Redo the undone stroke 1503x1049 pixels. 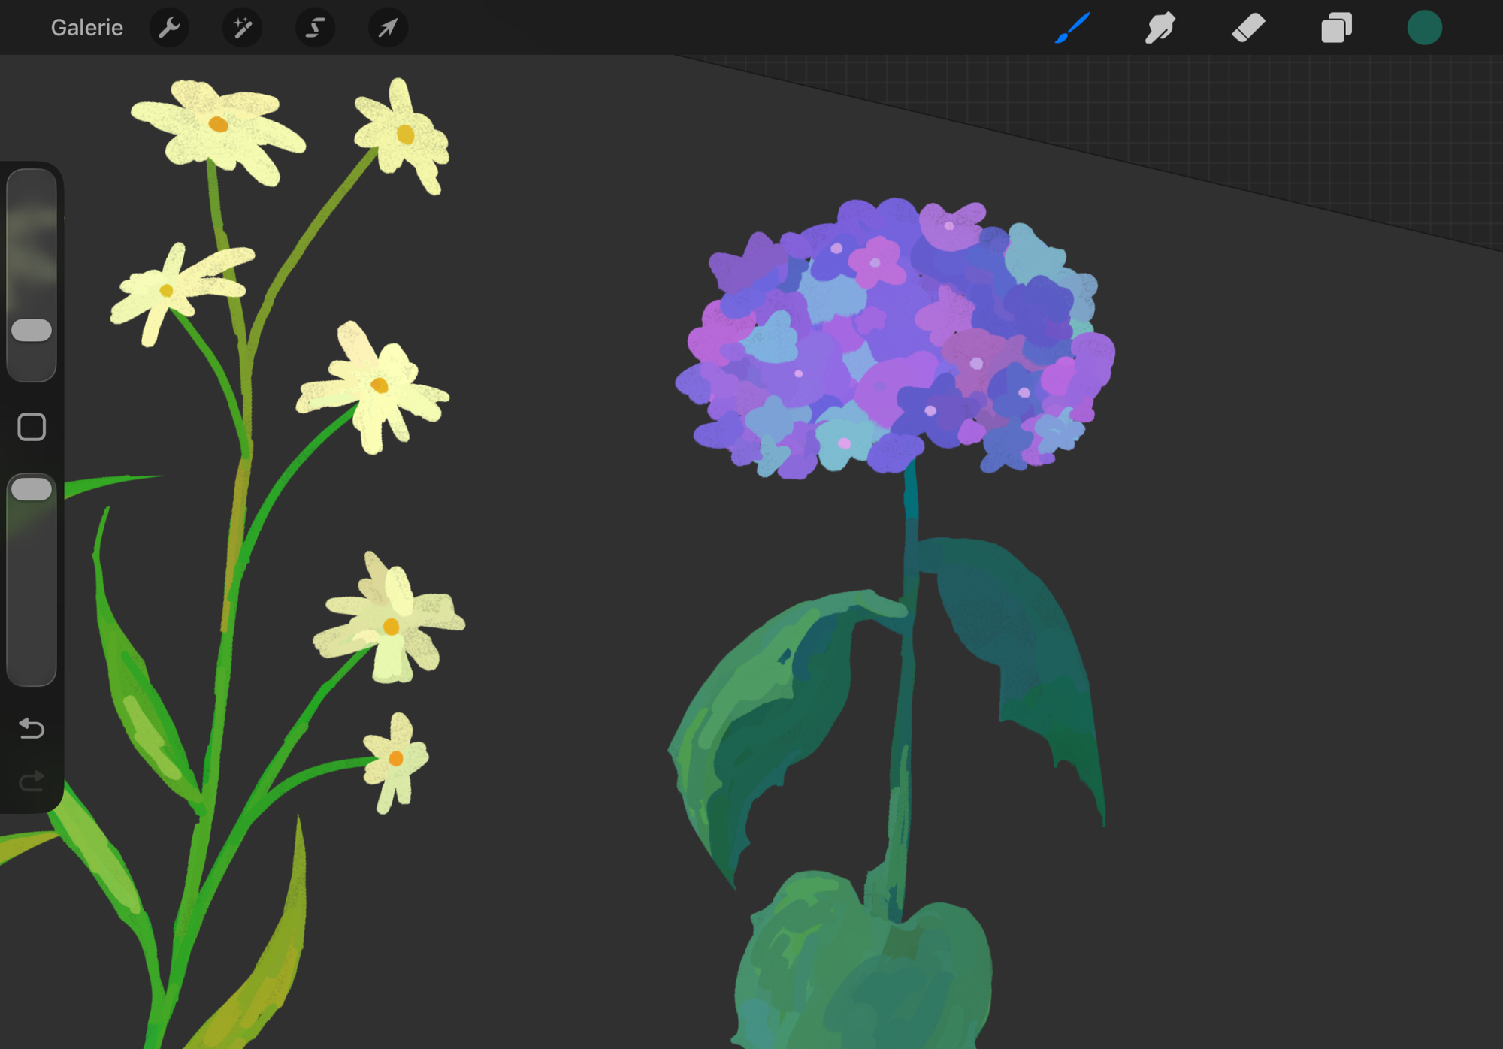click(x=32, y=781)
